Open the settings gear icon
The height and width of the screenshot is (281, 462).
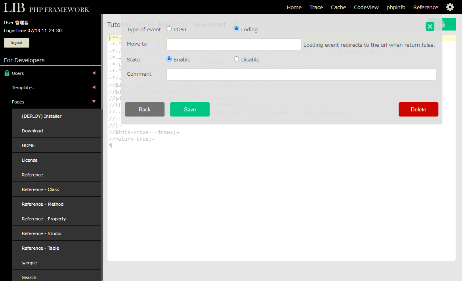coord(450,7)
